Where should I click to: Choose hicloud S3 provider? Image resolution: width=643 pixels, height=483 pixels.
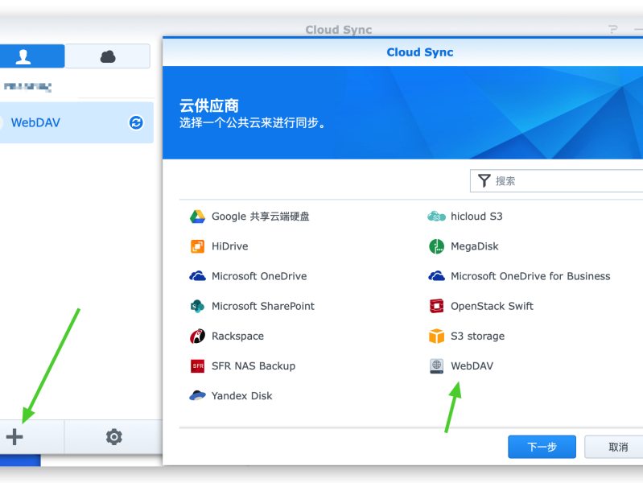[476, 217]
